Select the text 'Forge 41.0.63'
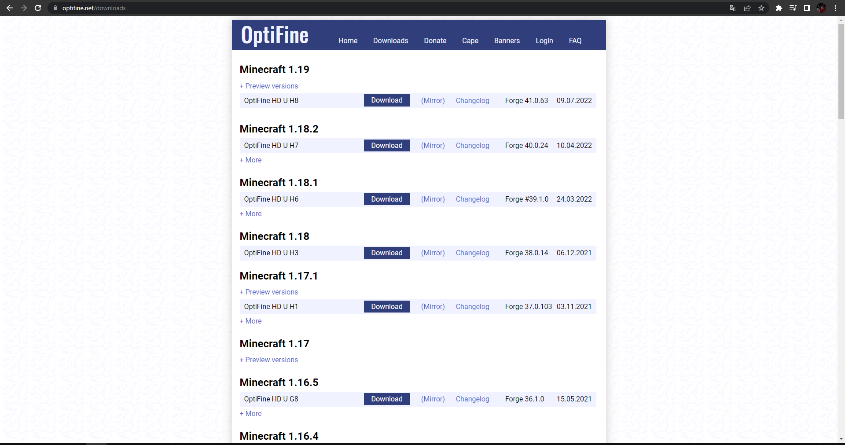 pos(526,100)
